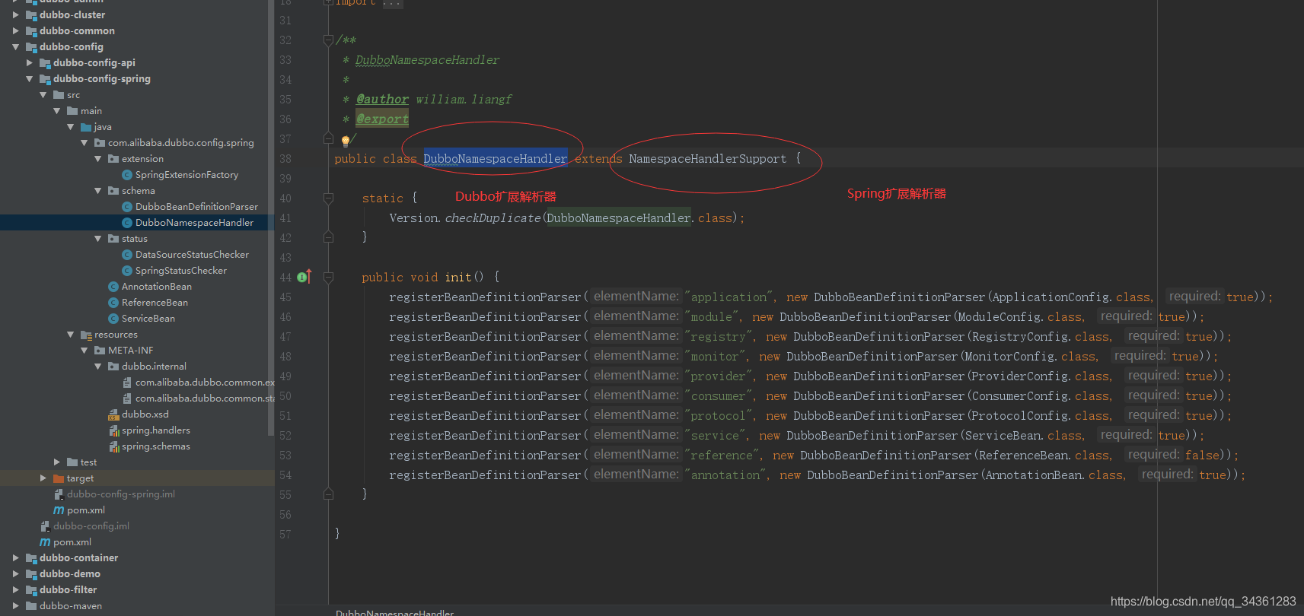Open ServiceBean file

[x=148, y=319]
